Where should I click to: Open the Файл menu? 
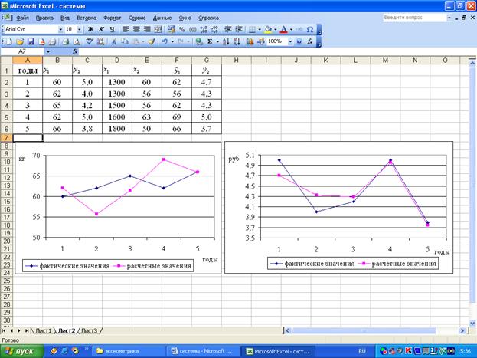pos(22,18)
